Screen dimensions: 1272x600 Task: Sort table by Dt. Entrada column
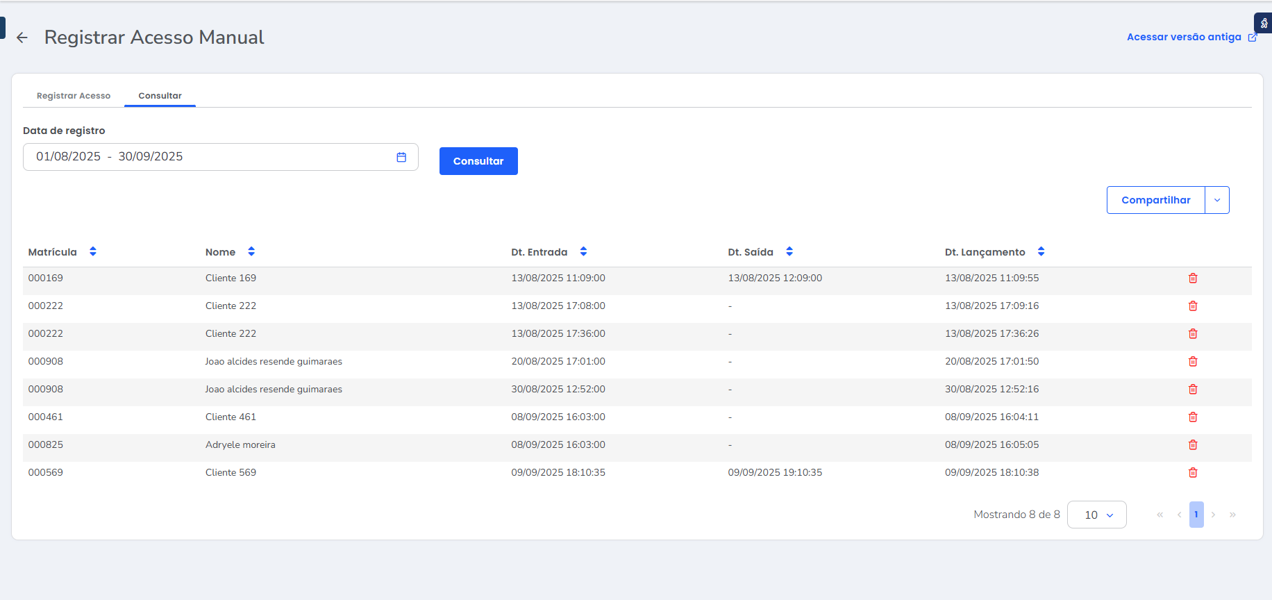pos(583,252)
